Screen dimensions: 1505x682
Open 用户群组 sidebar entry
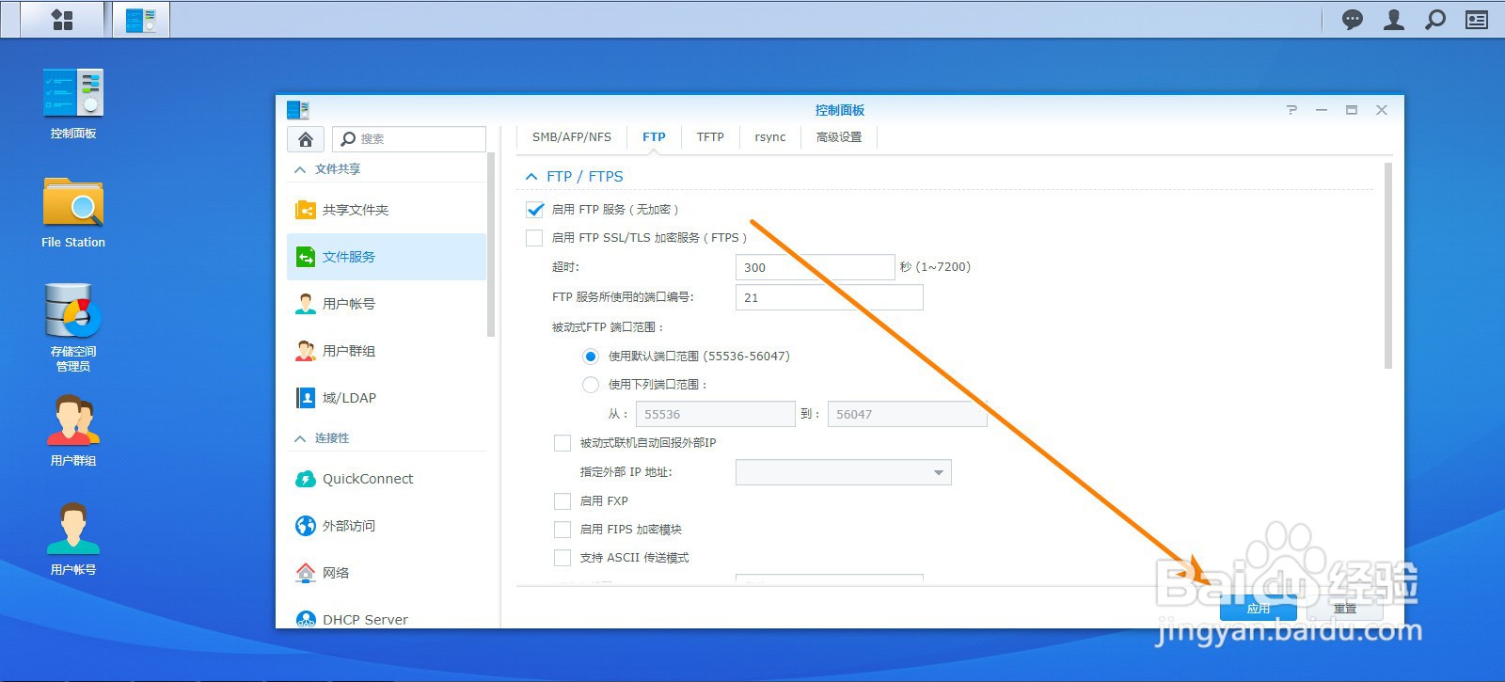click(387, 351)
